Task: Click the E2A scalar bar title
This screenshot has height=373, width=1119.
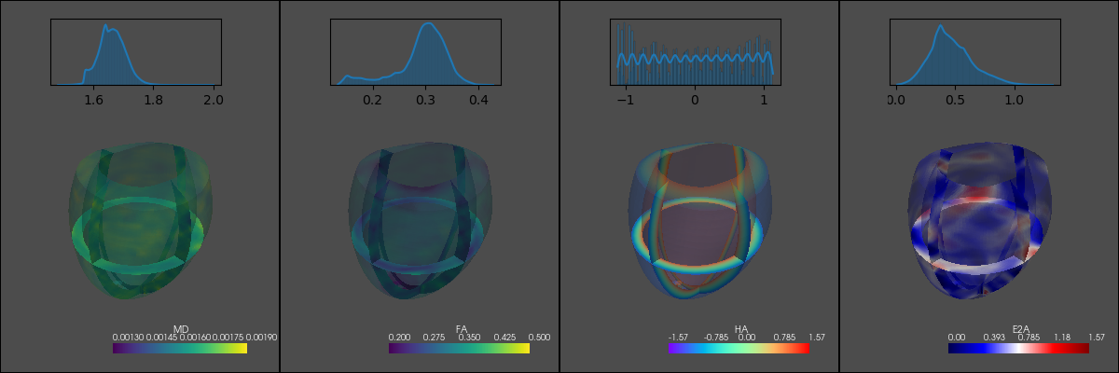Action: click(1021, 329)
